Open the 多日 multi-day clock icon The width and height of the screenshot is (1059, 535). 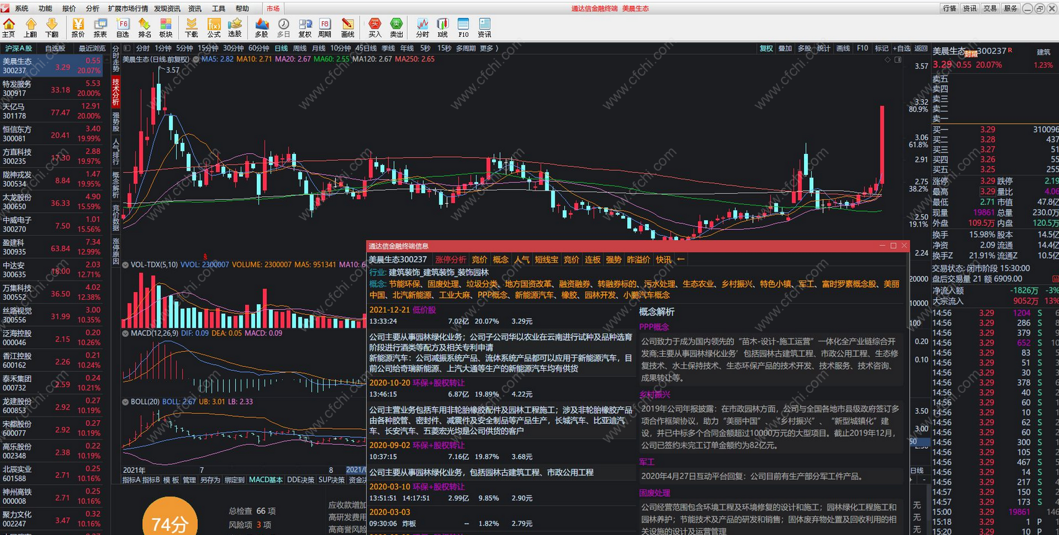(284, 27)
